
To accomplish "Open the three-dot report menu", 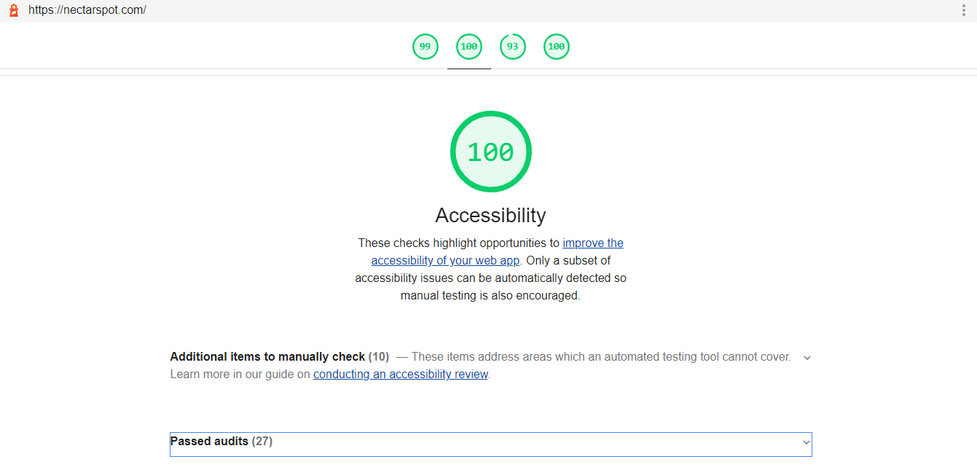I will 963,10.
